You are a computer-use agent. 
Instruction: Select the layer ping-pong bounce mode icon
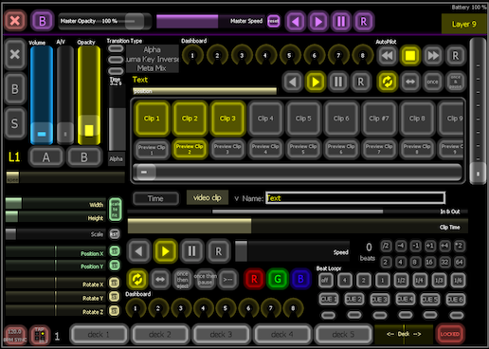410,82
